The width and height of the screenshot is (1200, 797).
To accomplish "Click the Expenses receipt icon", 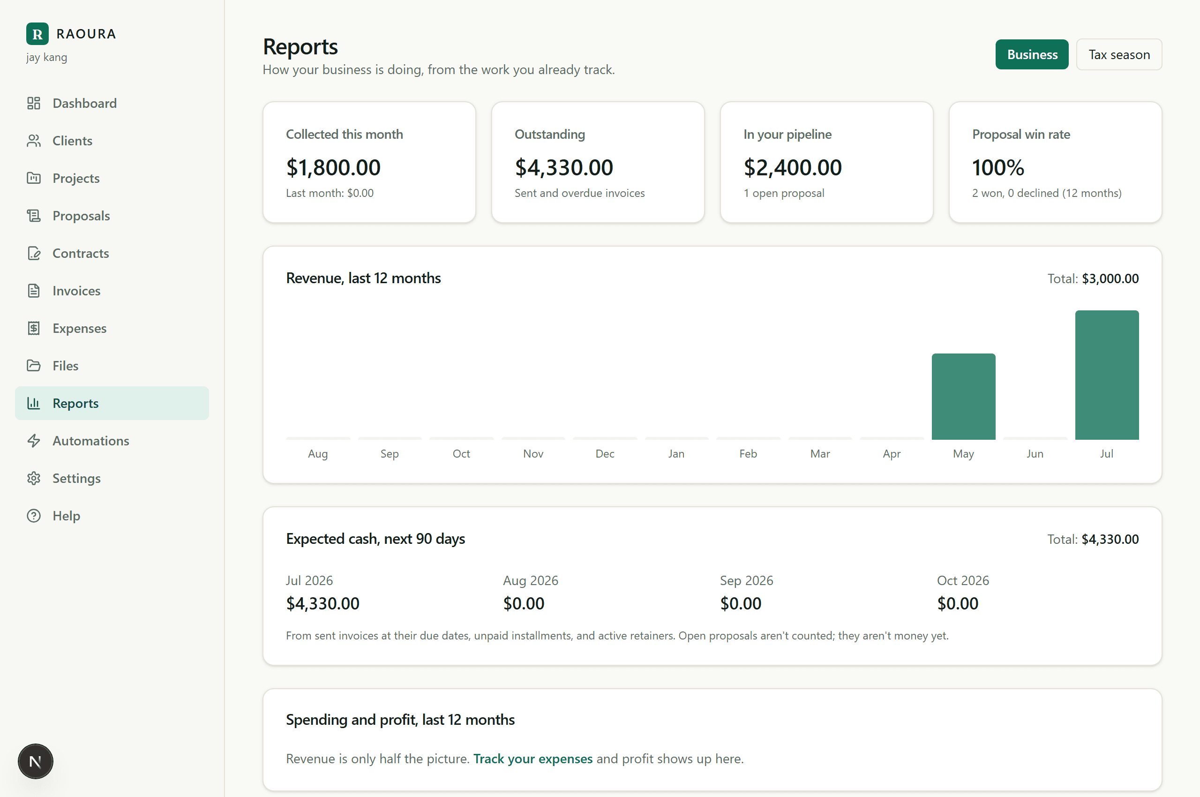I will 34,328.
